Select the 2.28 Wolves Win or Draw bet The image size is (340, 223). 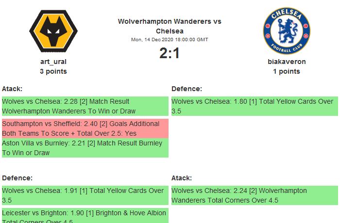click(x=85, y=106)
